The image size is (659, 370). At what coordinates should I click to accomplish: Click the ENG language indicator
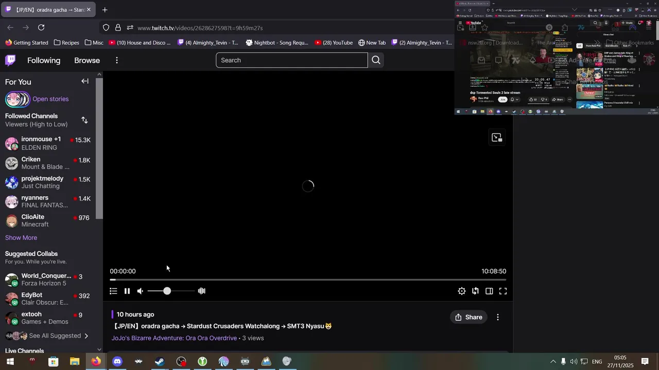tap(597, 362)
